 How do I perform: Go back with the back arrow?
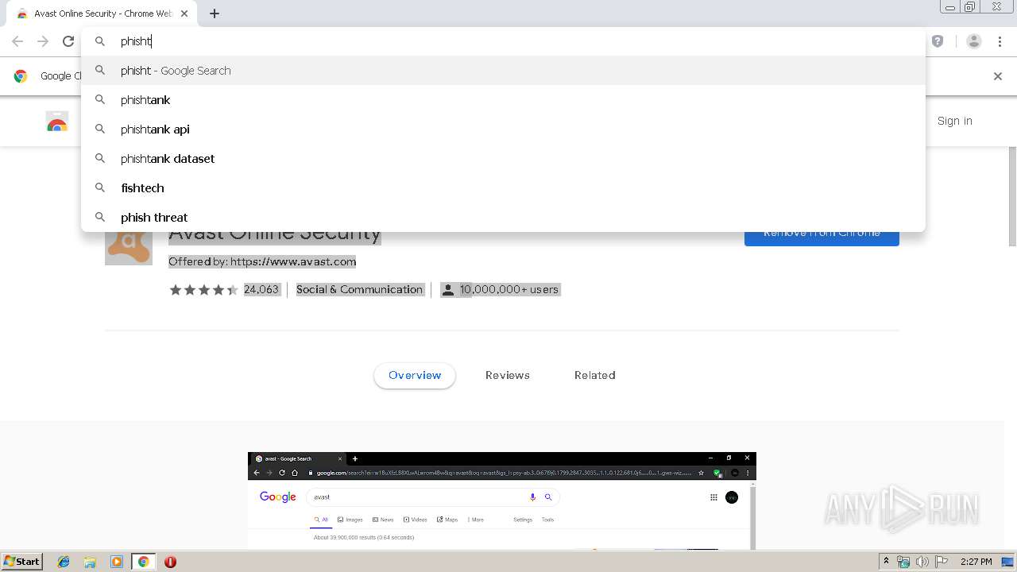tap(17, 41)
